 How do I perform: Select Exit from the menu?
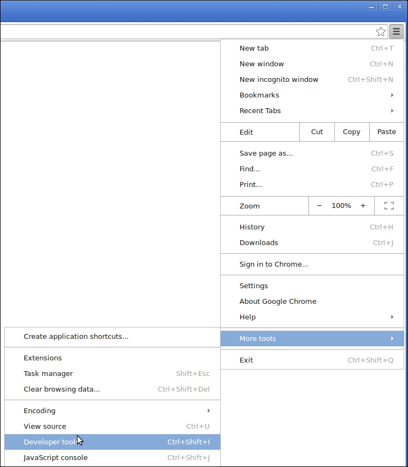[312, 360]
